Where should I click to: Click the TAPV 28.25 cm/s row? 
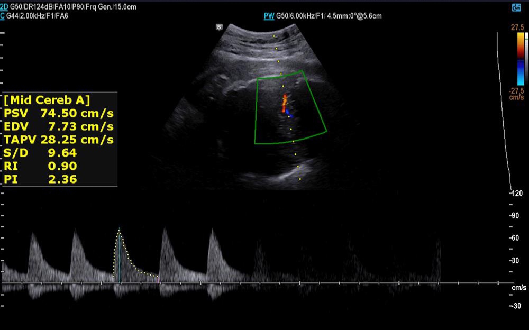coord(59,140)
